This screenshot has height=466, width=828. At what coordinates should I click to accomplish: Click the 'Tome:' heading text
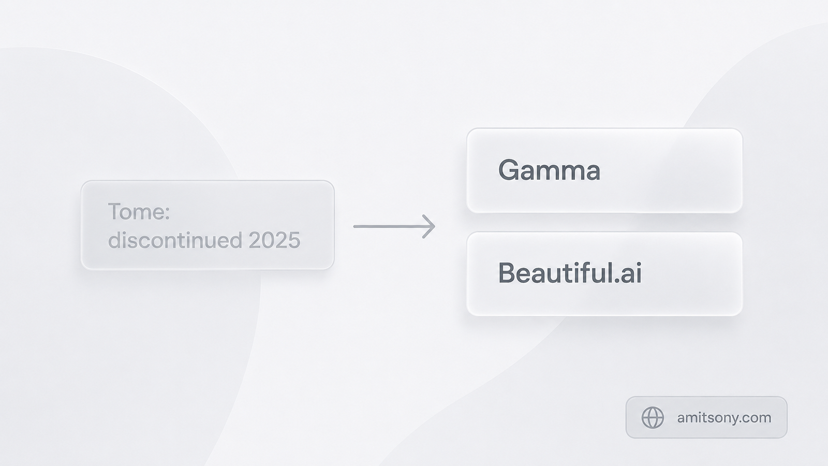tap(139, 211)
